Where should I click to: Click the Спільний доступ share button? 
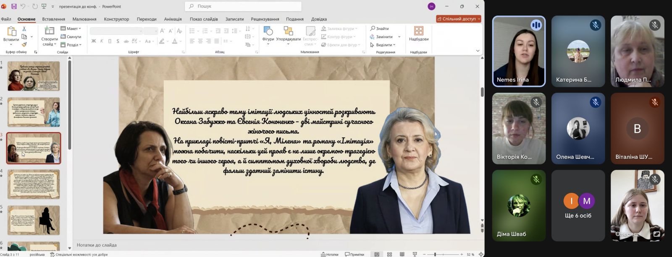(458, 19)
